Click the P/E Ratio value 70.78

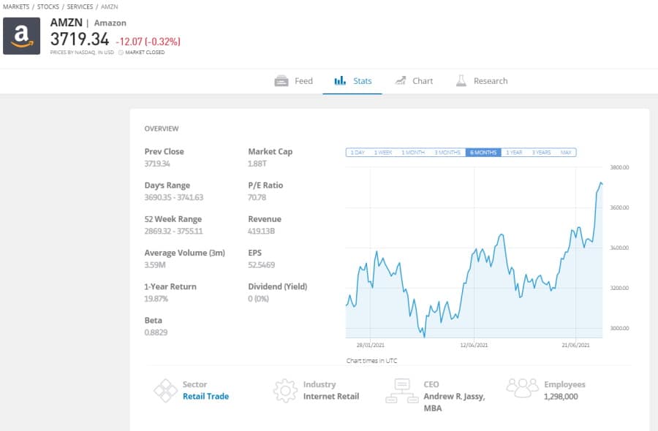pos(257,197)
